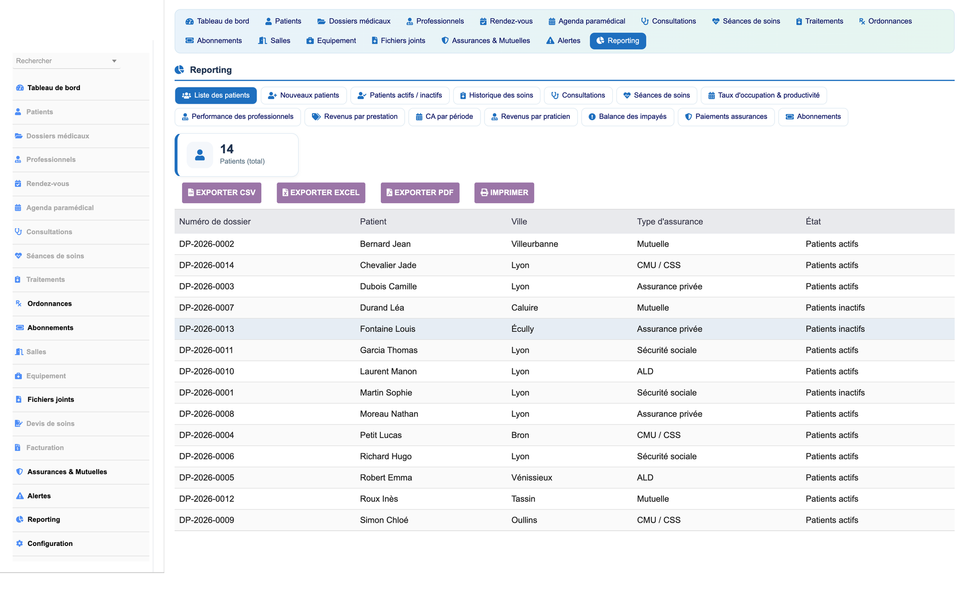This screenshot has height=597, width=965.
Task: Click the Consultations stethoscope icon in the sidebar
Action: pyautogui.click(x=18, y=232)
